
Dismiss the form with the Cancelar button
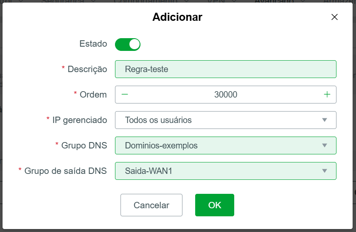[x=151, y=205]
